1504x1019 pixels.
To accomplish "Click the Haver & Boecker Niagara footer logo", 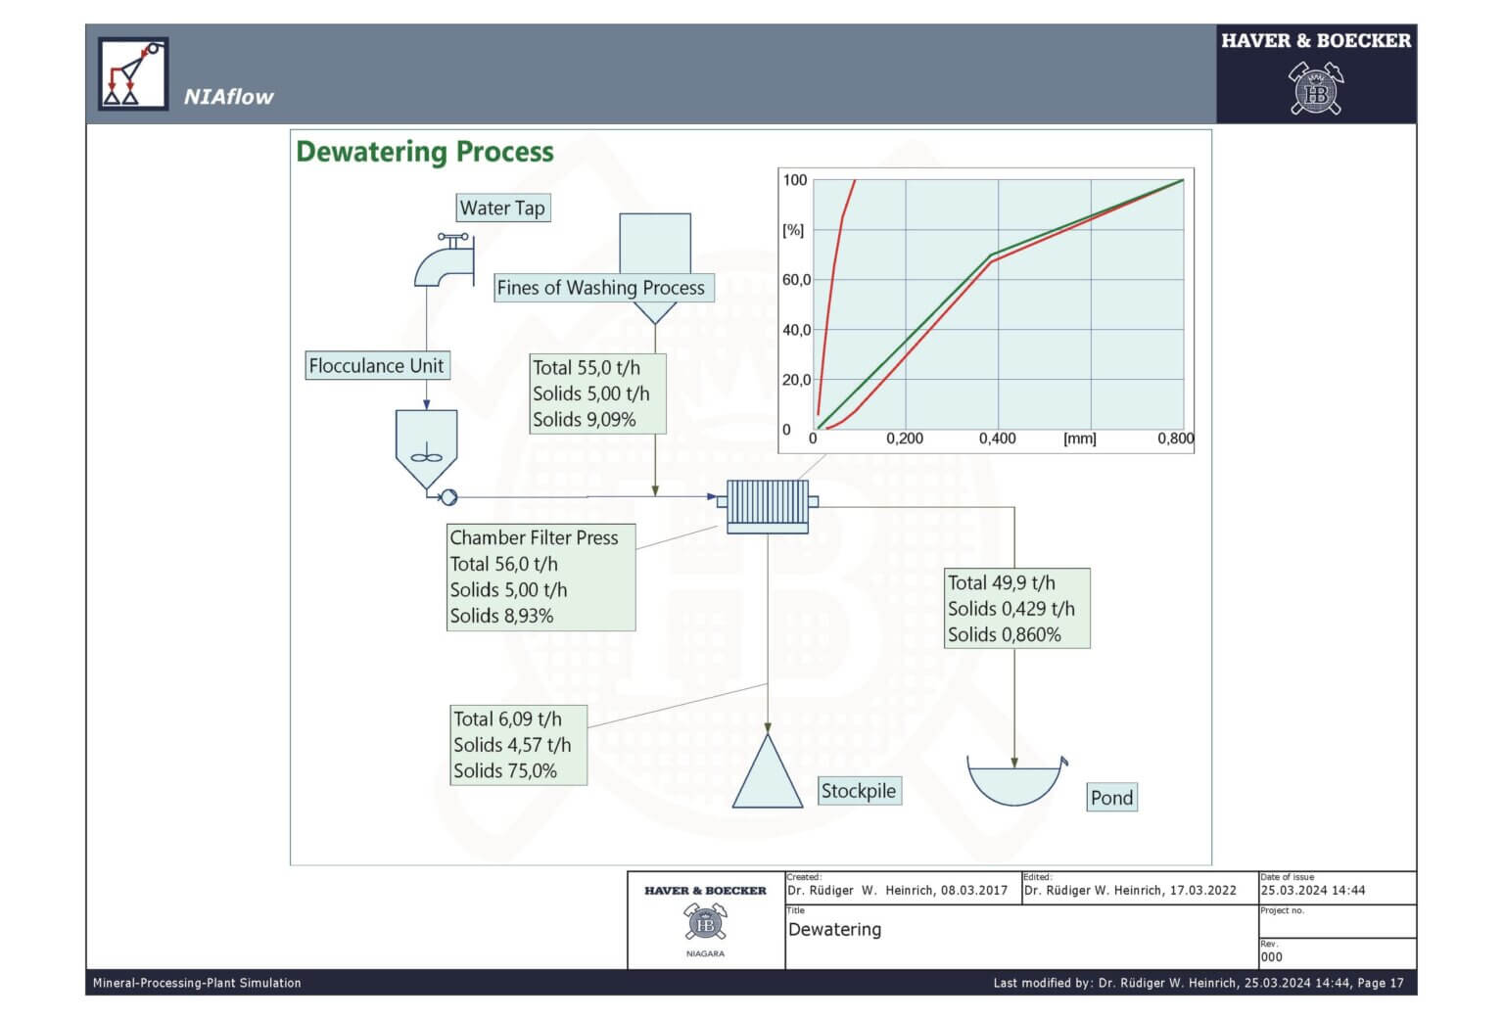I will coord(705,920).
